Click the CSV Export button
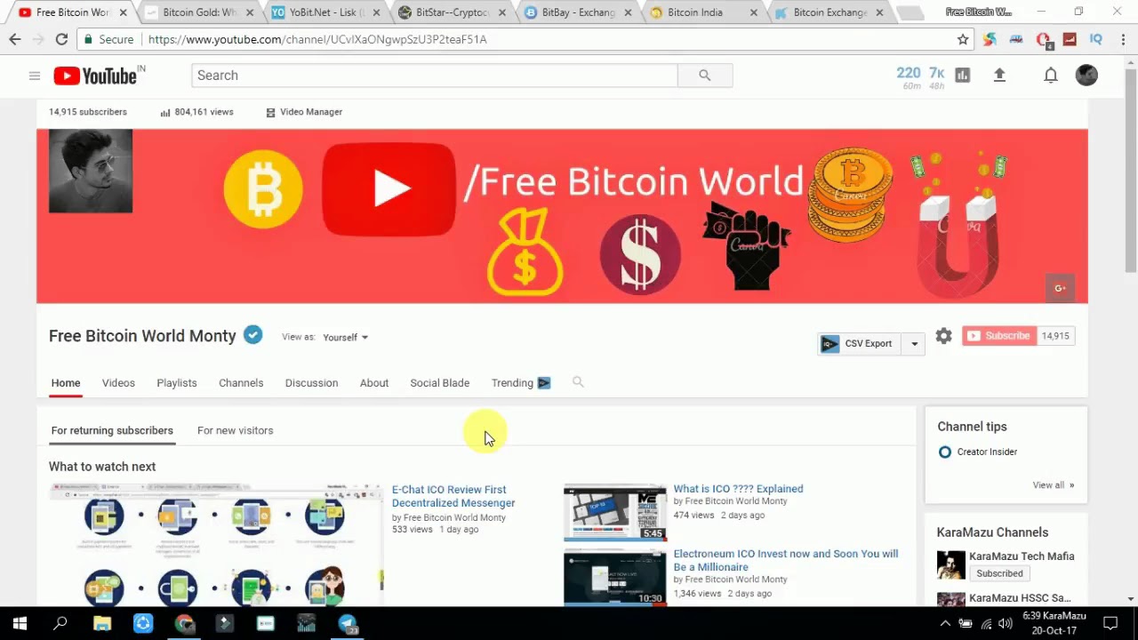 [x=859, y=344]
